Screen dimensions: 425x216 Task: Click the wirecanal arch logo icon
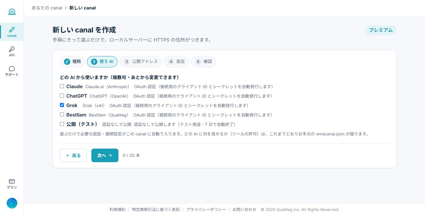coord(12,12)
